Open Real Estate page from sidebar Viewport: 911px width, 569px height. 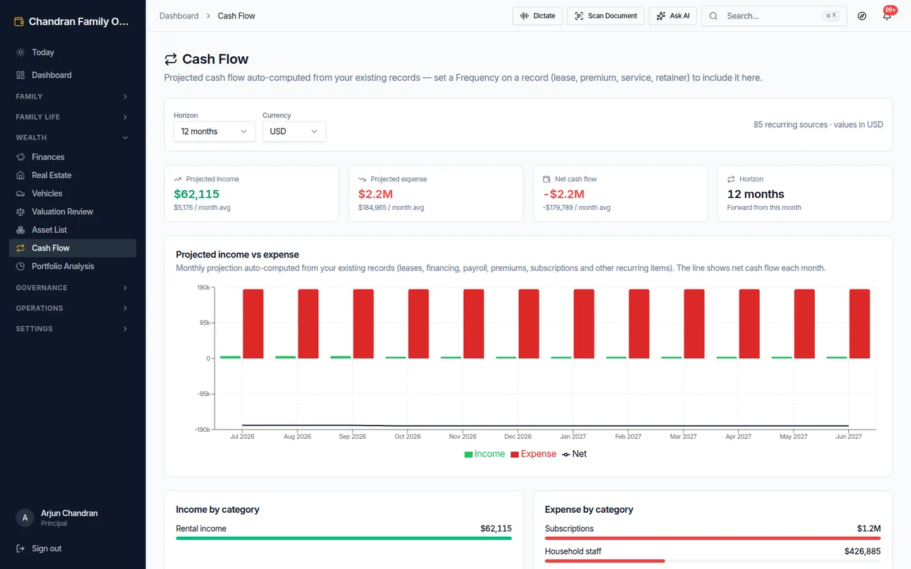point(72,175)
